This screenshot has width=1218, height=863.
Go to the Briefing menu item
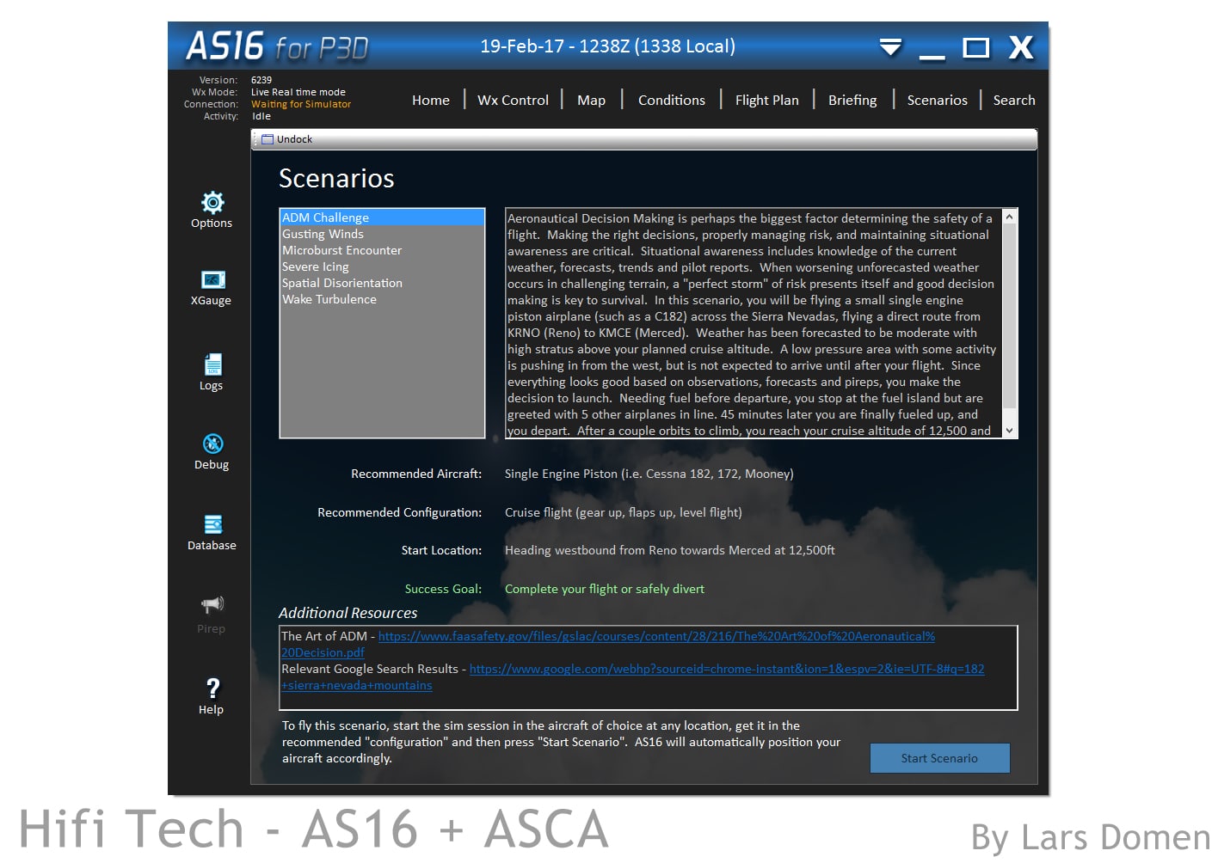[852, 101]
